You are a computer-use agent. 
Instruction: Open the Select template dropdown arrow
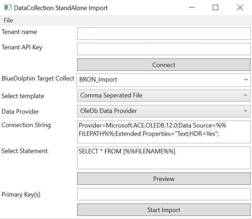coord(245,95)
